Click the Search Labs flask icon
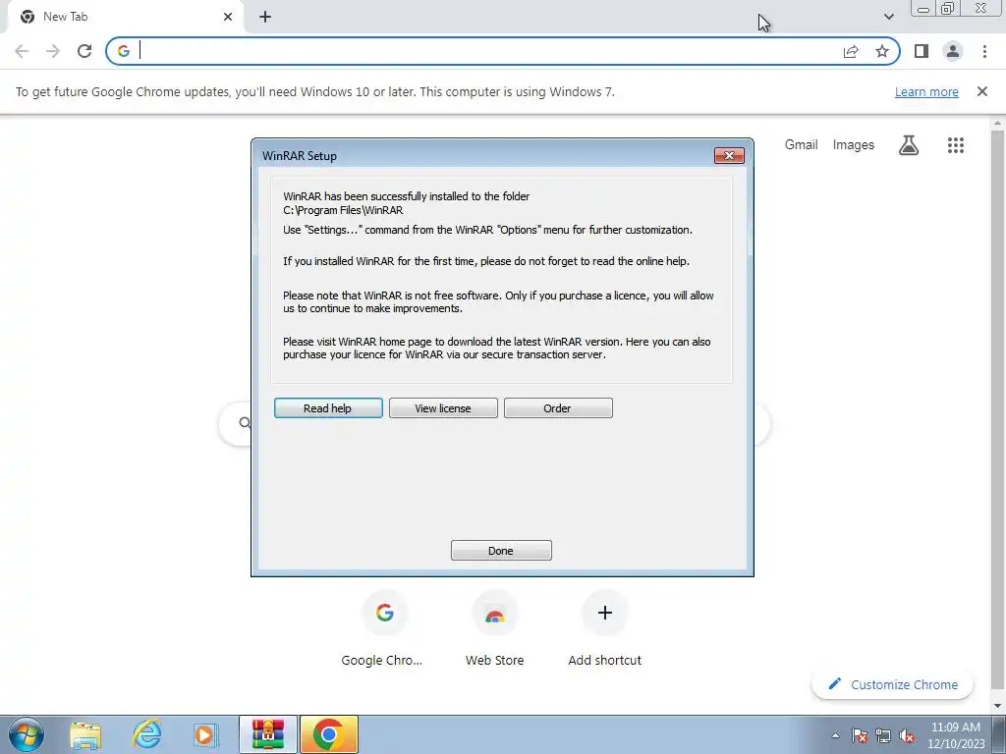Viewport: 1006px width, 754px height. tap(909, 145)
